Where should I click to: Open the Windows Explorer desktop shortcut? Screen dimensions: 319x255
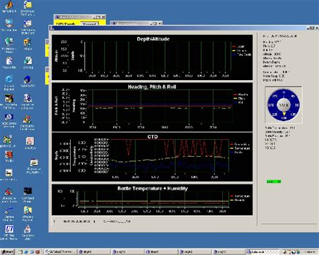[x=28, y=213]
